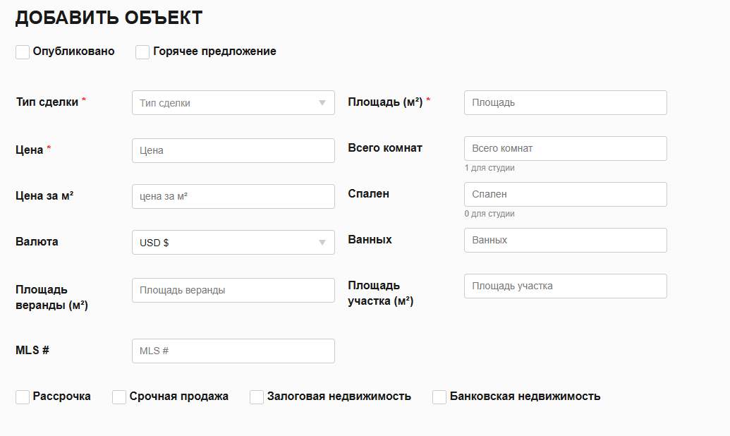Select the Площадь веранды input field
The width and height of the screenshot is (730, 436).
tap(233, 290)
